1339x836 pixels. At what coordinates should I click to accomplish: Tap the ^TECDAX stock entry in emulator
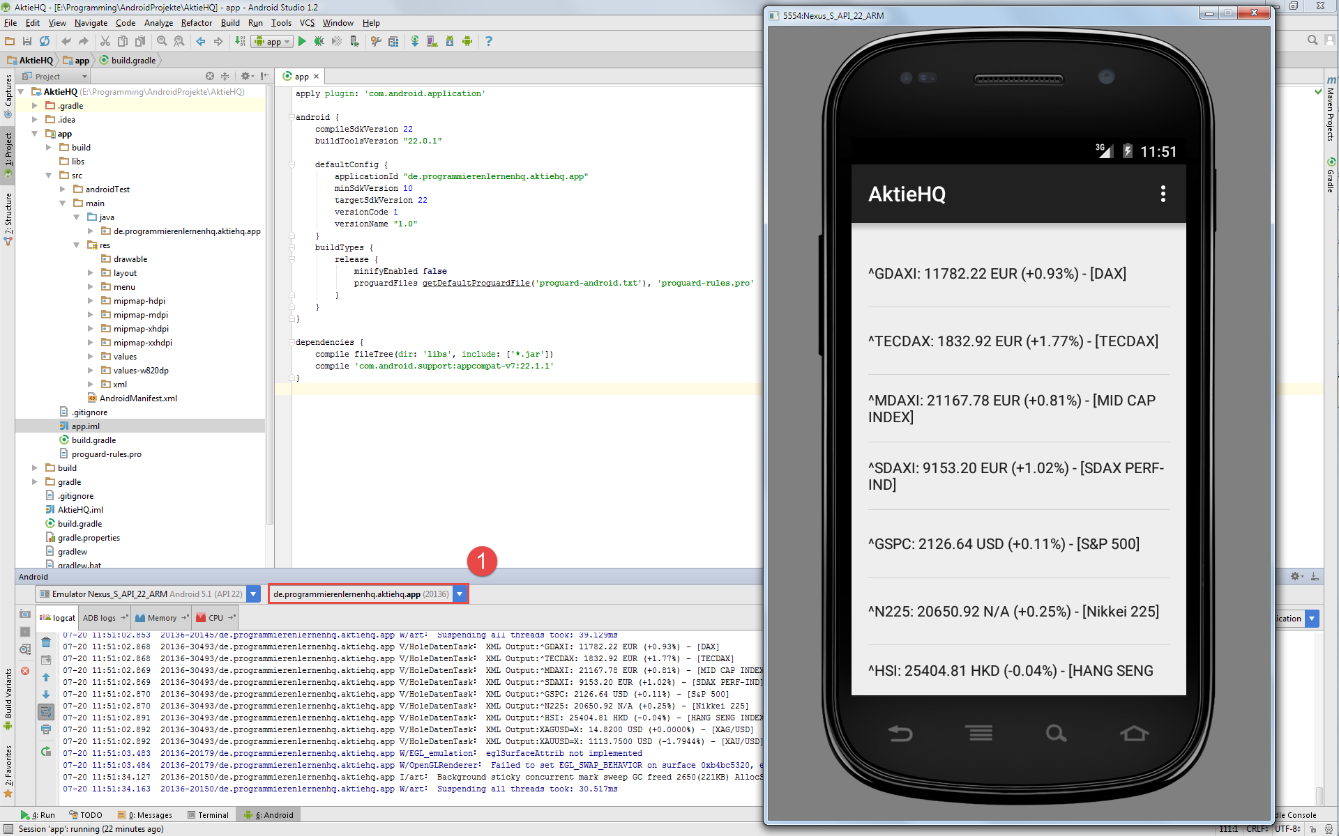[x=1018, y=341]
